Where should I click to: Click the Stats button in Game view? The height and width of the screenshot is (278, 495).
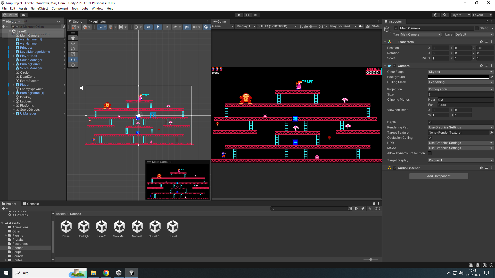pos(376,26)
